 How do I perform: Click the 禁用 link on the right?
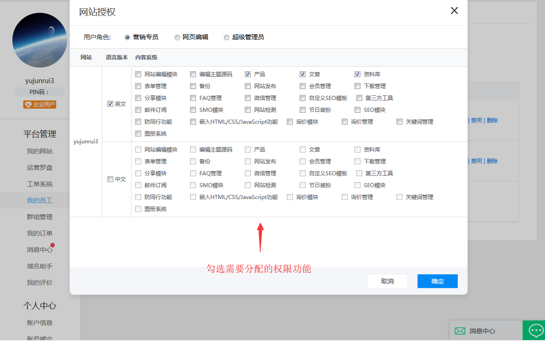[477, 120]
